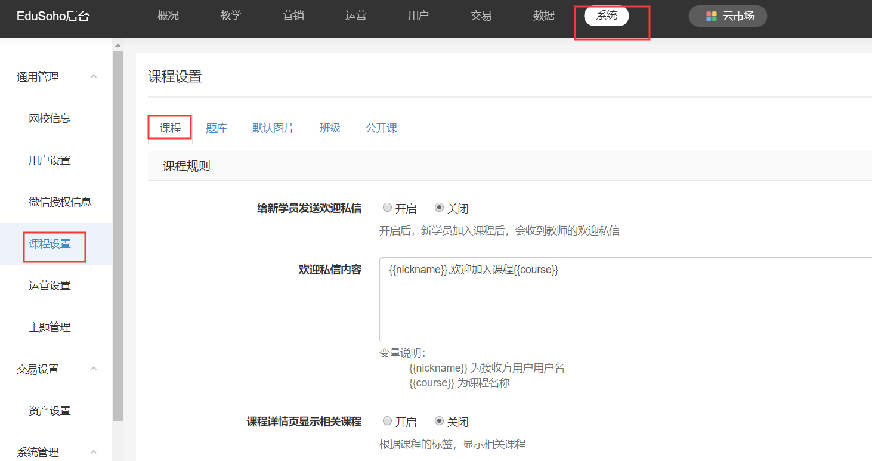
Task: Select 关闭 for 课程详情页显示相关课程
Action: [x=440, y=422]
